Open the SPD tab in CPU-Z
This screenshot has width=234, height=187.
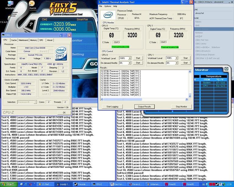coord(41,40)
